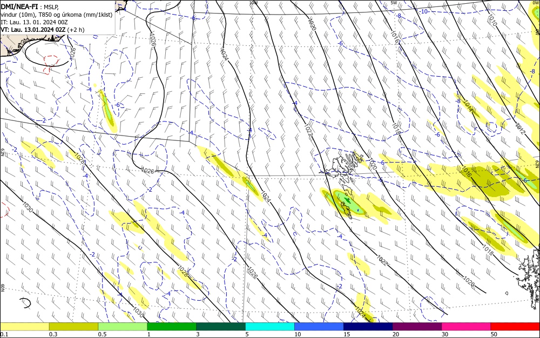
Task: Click the legend value label 50
Action: coord(494,334)
